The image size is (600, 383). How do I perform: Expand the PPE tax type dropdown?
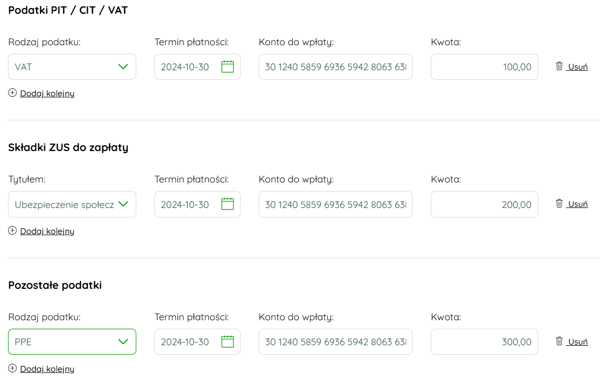click(72, 342)
